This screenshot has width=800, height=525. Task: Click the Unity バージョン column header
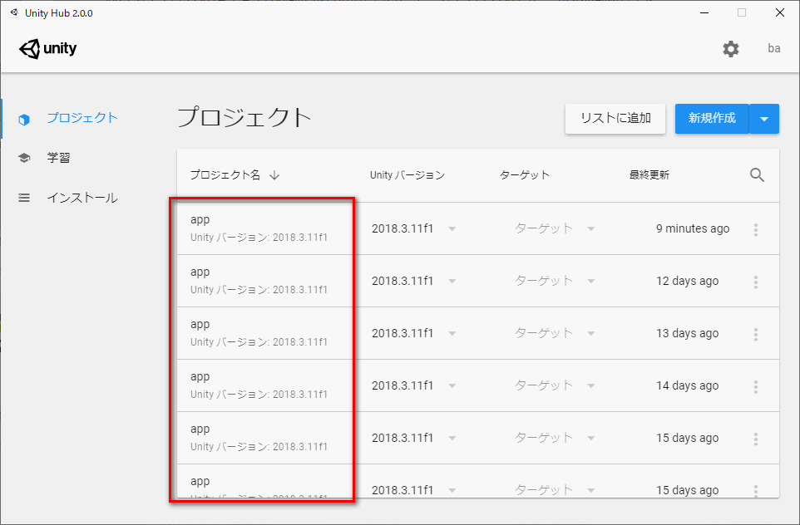point(407,174)
